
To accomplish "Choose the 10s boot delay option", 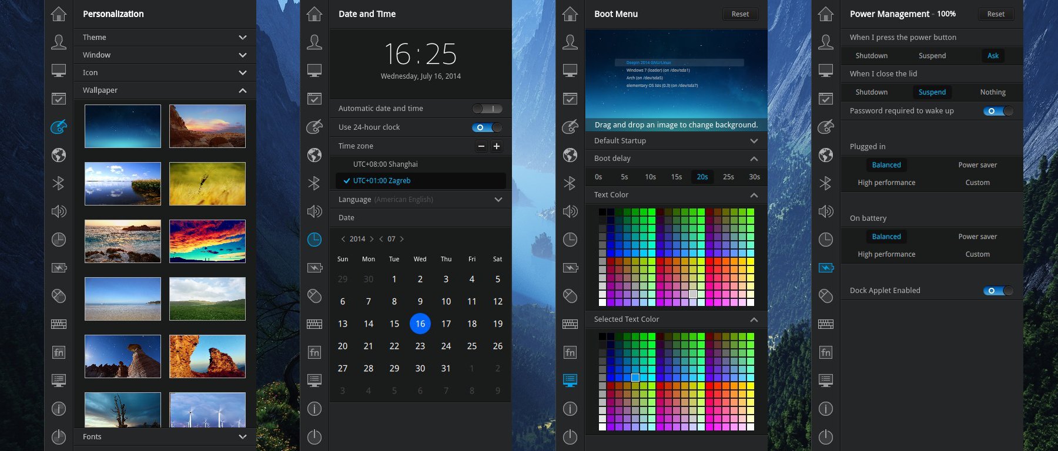I will [650, 177].
